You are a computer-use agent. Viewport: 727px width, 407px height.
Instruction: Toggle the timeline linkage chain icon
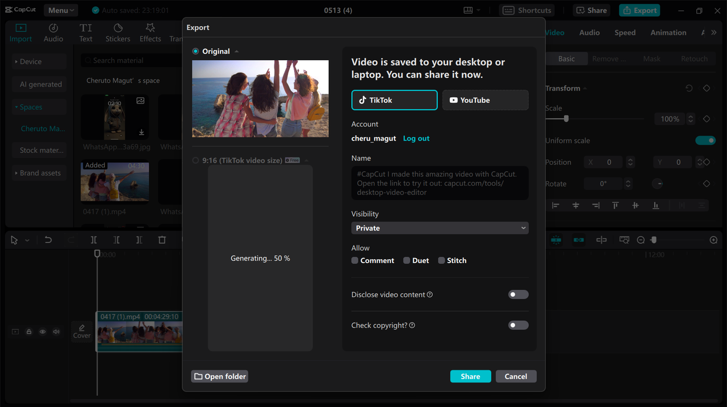579,240
